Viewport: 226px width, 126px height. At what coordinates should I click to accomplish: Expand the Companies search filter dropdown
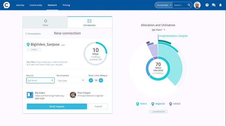(164, 5)
